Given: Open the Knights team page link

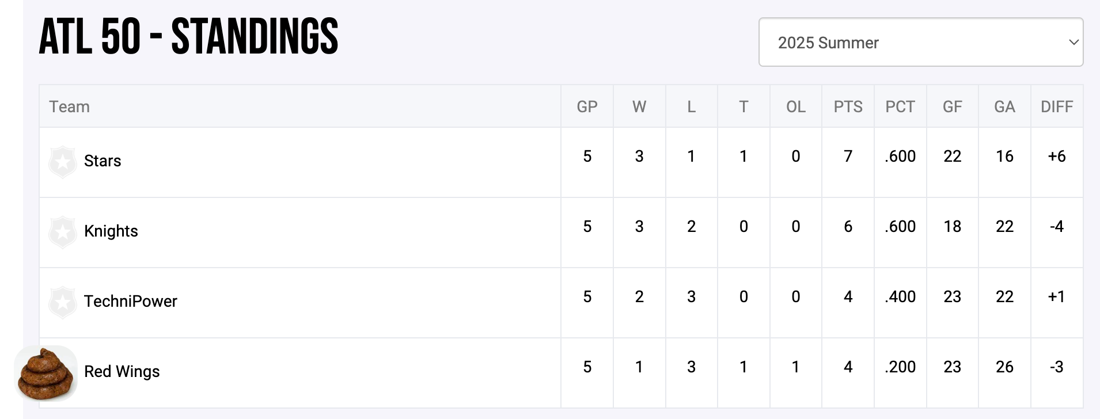Looking at the screenshot, I should (111, 231).
